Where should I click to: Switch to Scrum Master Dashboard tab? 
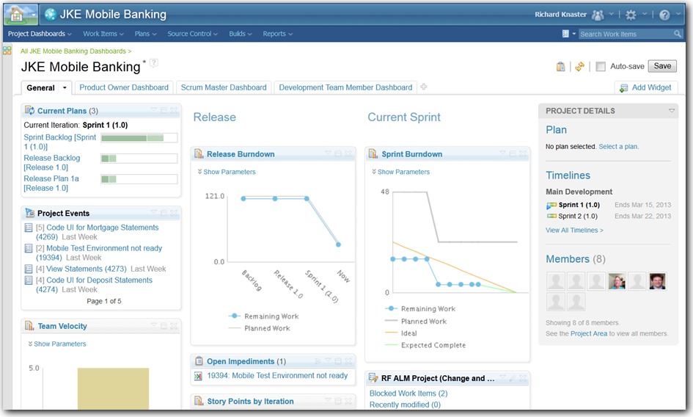224,87
